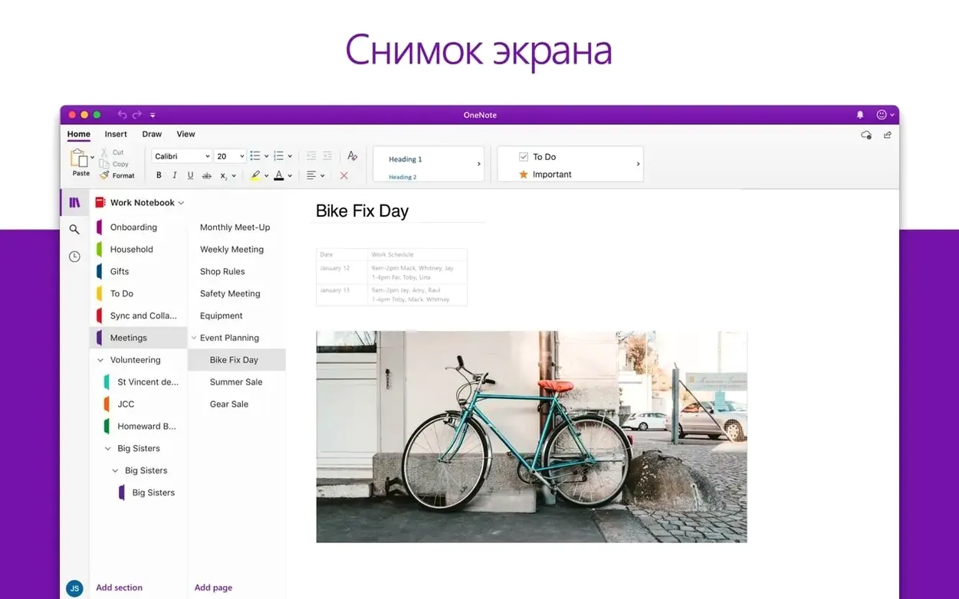Image resolution: width=959 pixels, height=599 pixels.
Task: Click the sync status cloud icon
Action: click(x=866, y=135)
